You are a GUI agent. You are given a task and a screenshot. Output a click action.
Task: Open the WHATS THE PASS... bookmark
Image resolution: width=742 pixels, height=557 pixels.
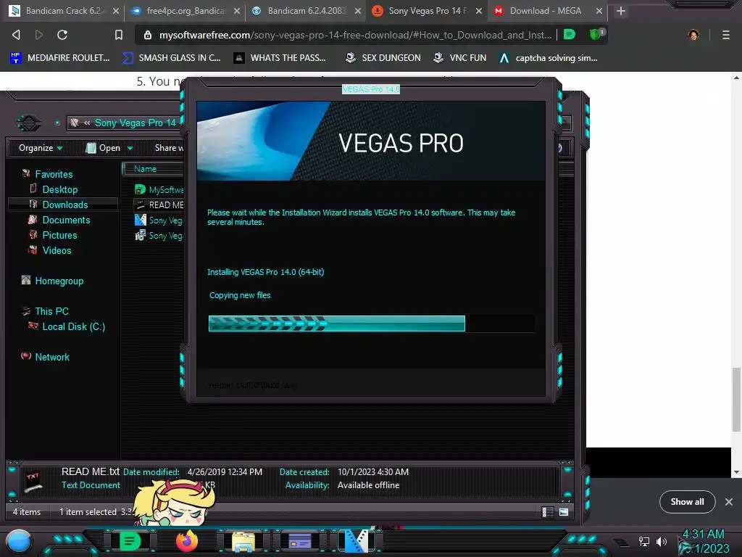click(x=280, y=58)
